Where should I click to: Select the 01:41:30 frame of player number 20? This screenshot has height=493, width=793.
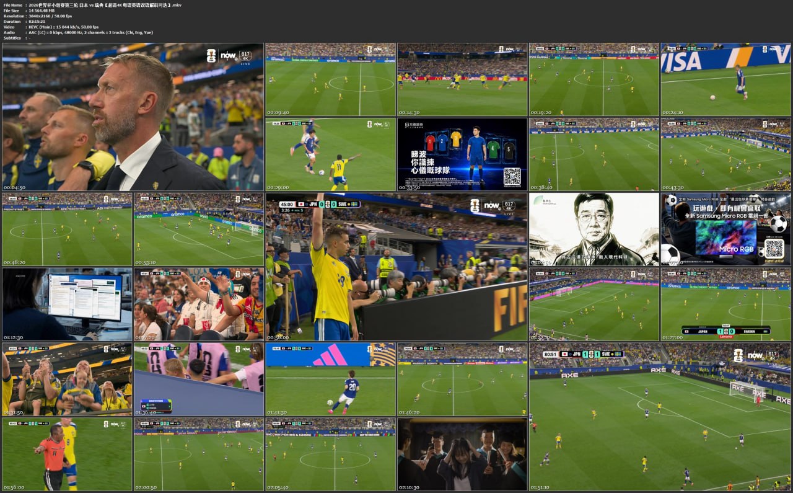point(330,380)
